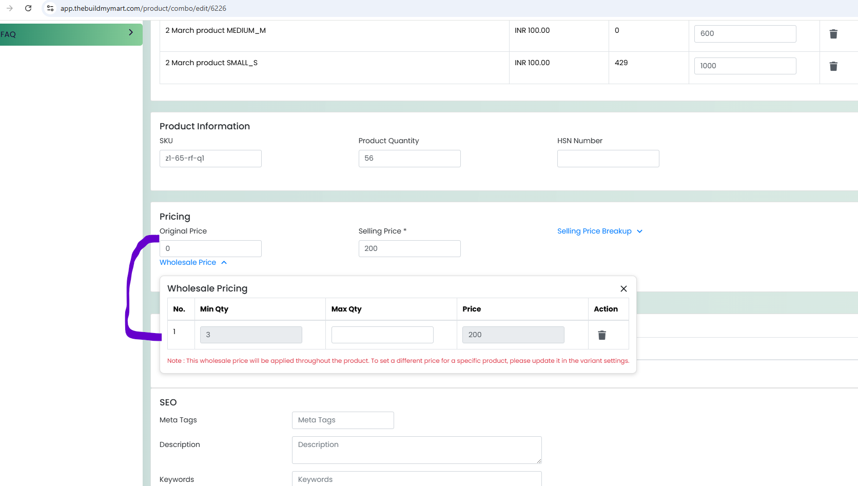The height and width of the screenshot is (486, 858).
Task: Click the Keywords label
Action: click(x=177, y=479)
